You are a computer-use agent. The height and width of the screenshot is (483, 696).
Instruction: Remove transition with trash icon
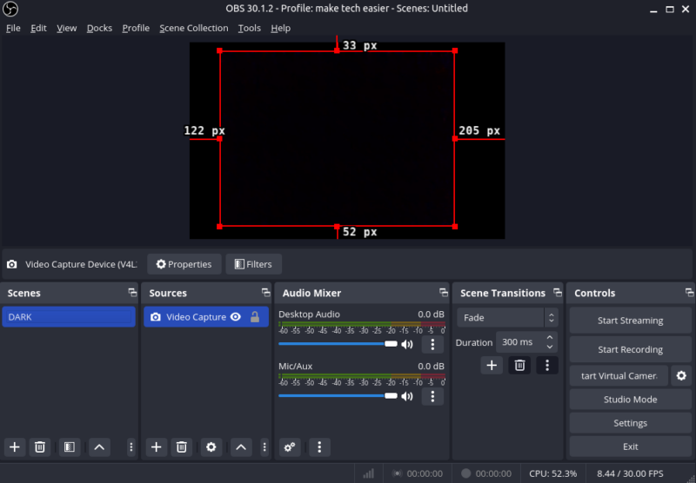tap(519, 365)
